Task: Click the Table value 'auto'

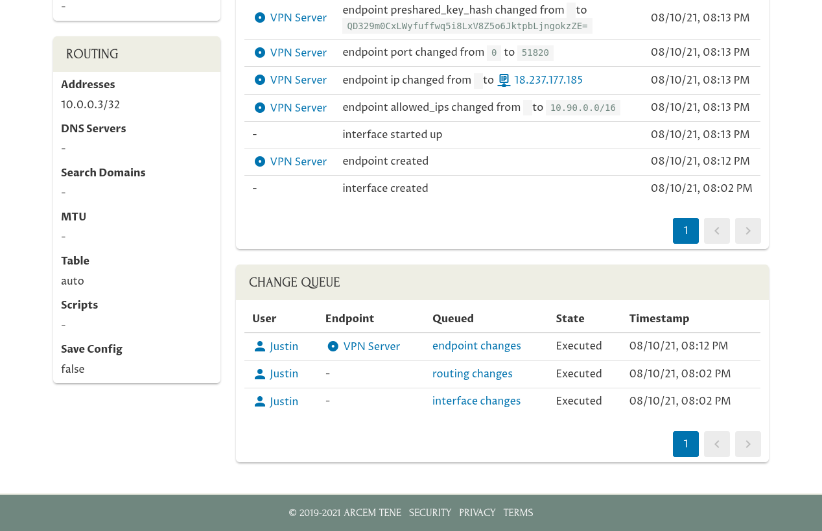Action: point(73,281)
